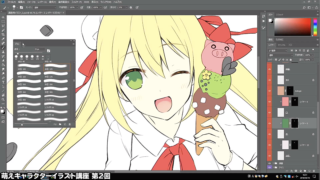Hide the topmost layer in Layers panel
Screen dimensions: 320x180
tap(269, 69)
